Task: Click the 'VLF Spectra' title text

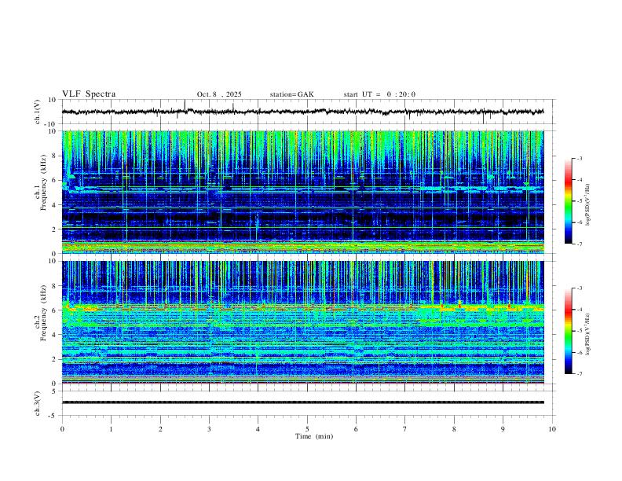Action: click(x=89, y=94)
